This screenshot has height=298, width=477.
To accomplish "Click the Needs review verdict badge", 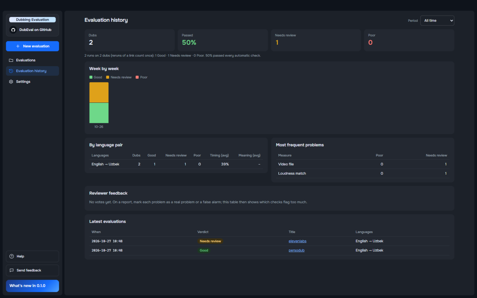I will coord(210,241).
